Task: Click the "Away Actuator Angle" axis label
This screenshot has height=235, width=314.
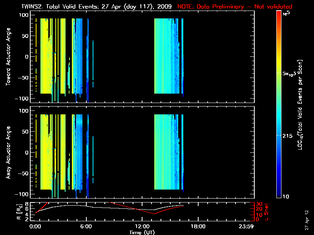Action: 7,153
